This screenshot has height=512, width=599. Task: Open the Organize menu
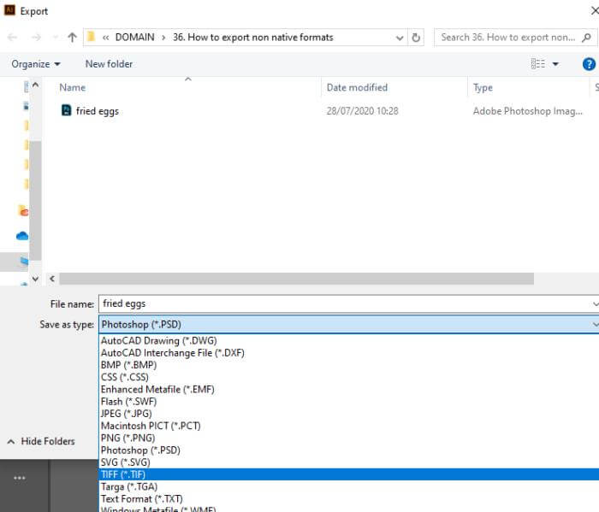click(36, 64)
